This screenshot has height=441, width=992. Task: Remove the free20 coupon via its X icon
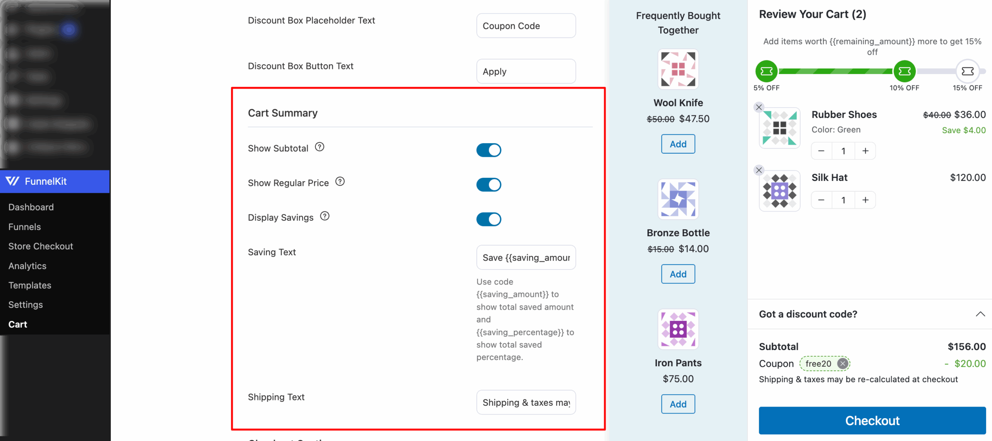click(842, 363)
